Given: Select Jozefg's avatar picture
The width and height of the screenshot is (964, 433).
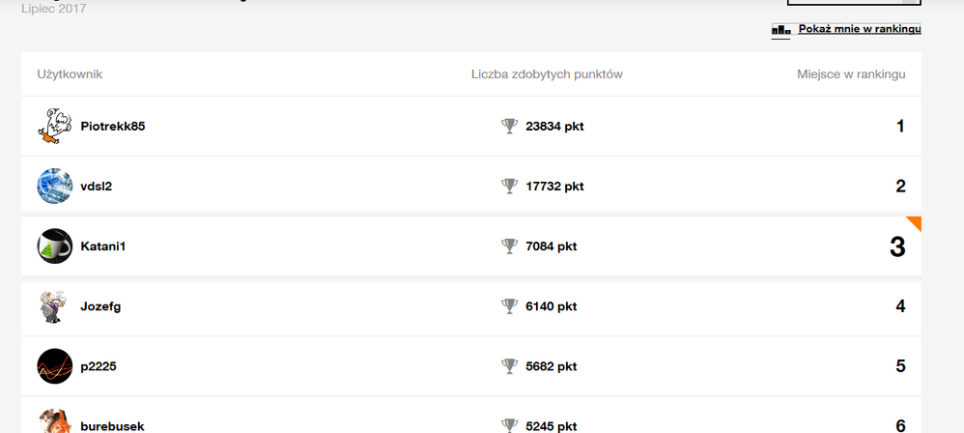Looking at the screenshot, I should [54, 306].
